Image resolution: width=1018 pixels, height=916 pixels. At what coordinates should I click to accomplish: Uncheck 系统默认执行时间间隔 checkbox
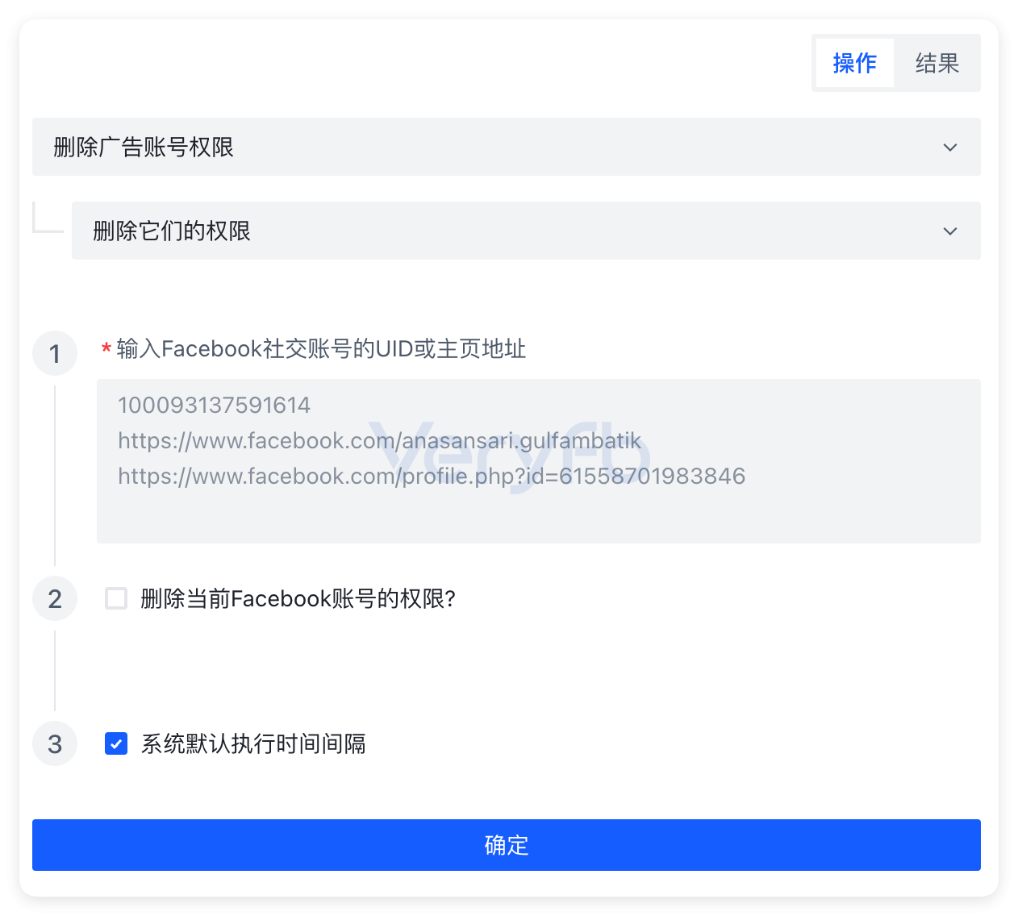(x=116, y=743)
